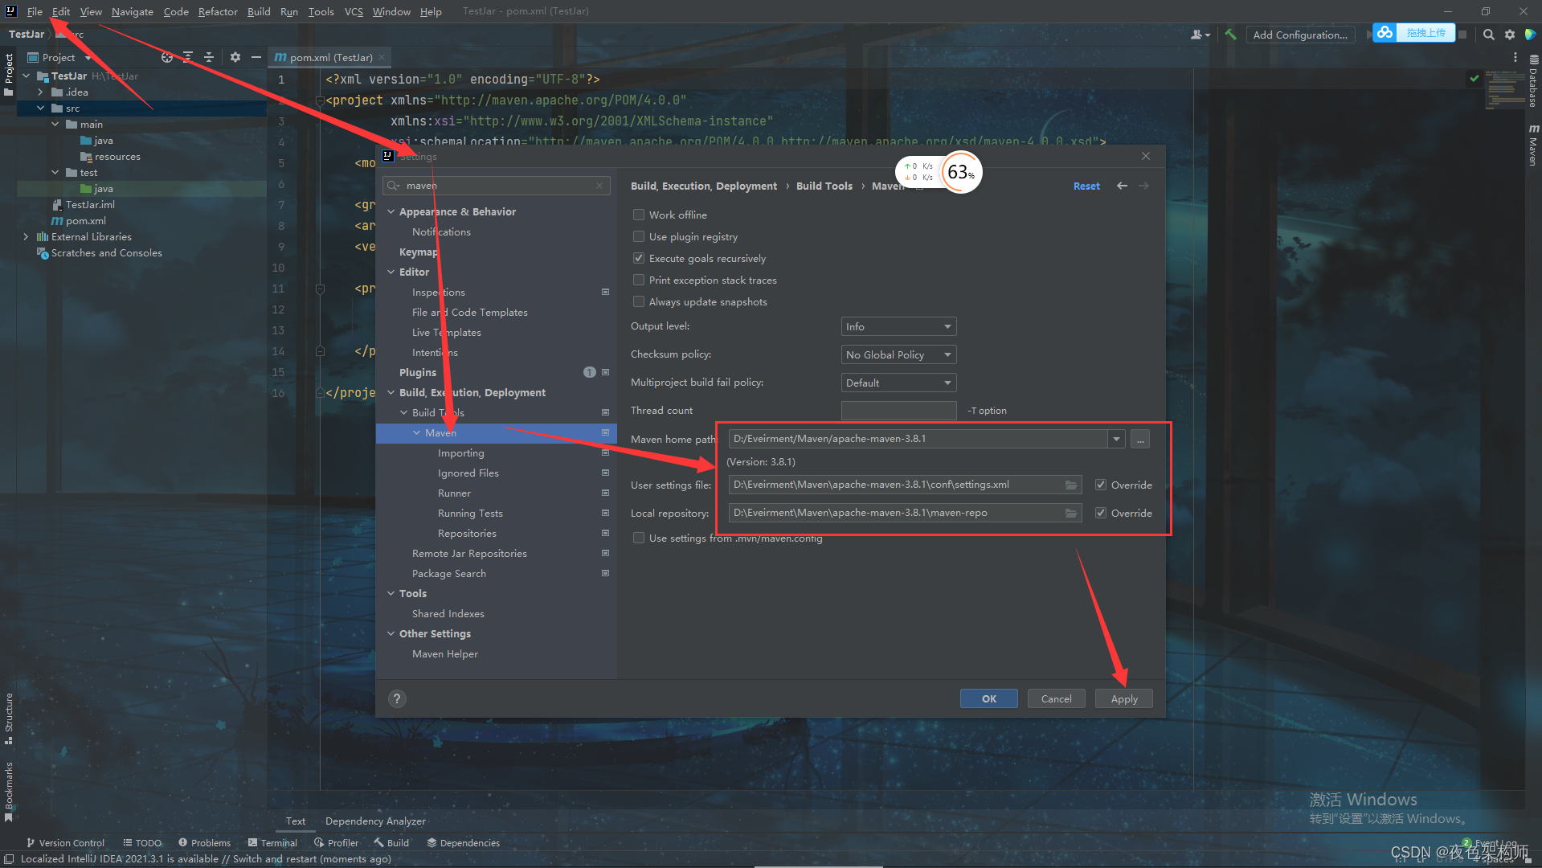Enable Use plugin registry checkbox

(x=639, y=236)
